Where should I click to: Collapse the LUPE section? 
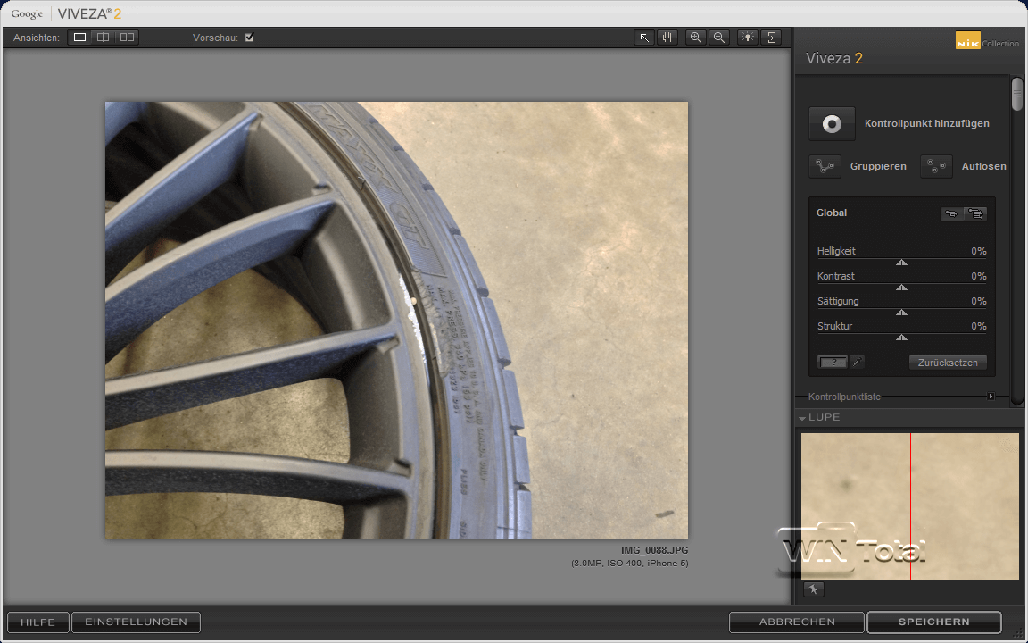pos(802,418)
